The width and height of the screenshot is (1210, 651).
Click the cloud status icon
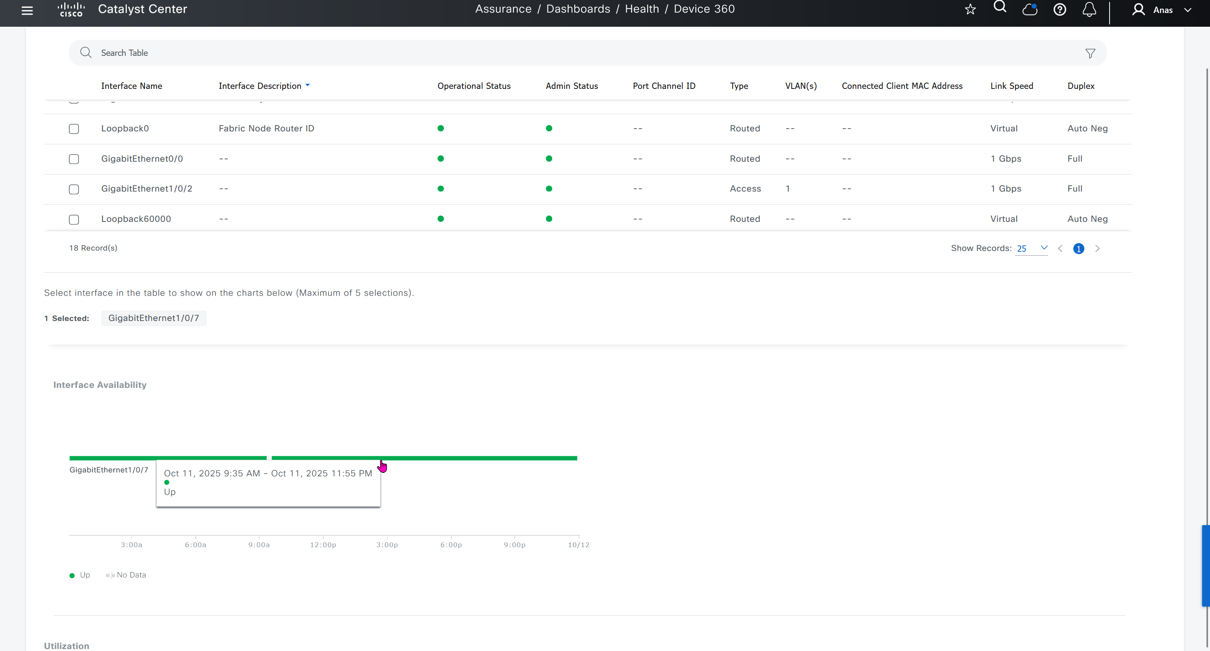click(1029, 9)
